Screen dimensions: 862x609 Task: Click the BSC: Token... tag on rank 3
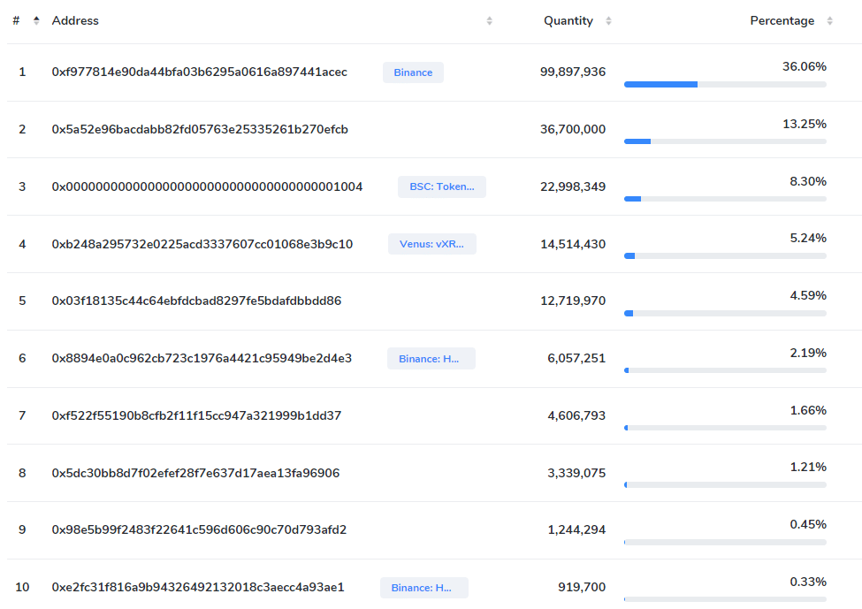[x=441, y=187]
